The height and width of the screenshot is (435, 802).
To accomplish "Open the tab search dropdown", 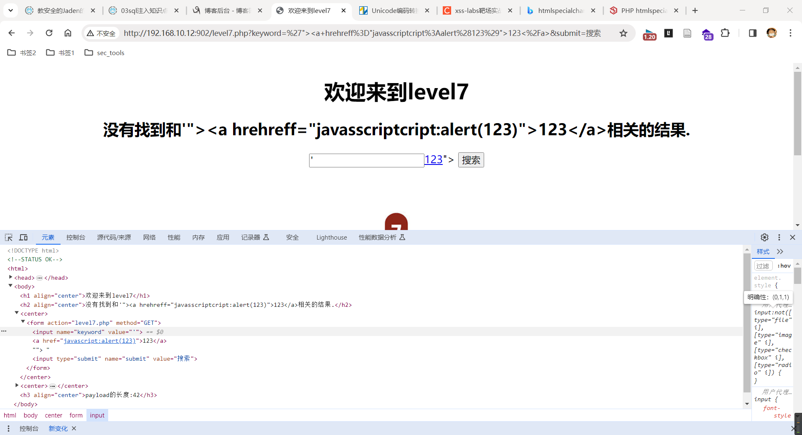I will tap(10, 10).
